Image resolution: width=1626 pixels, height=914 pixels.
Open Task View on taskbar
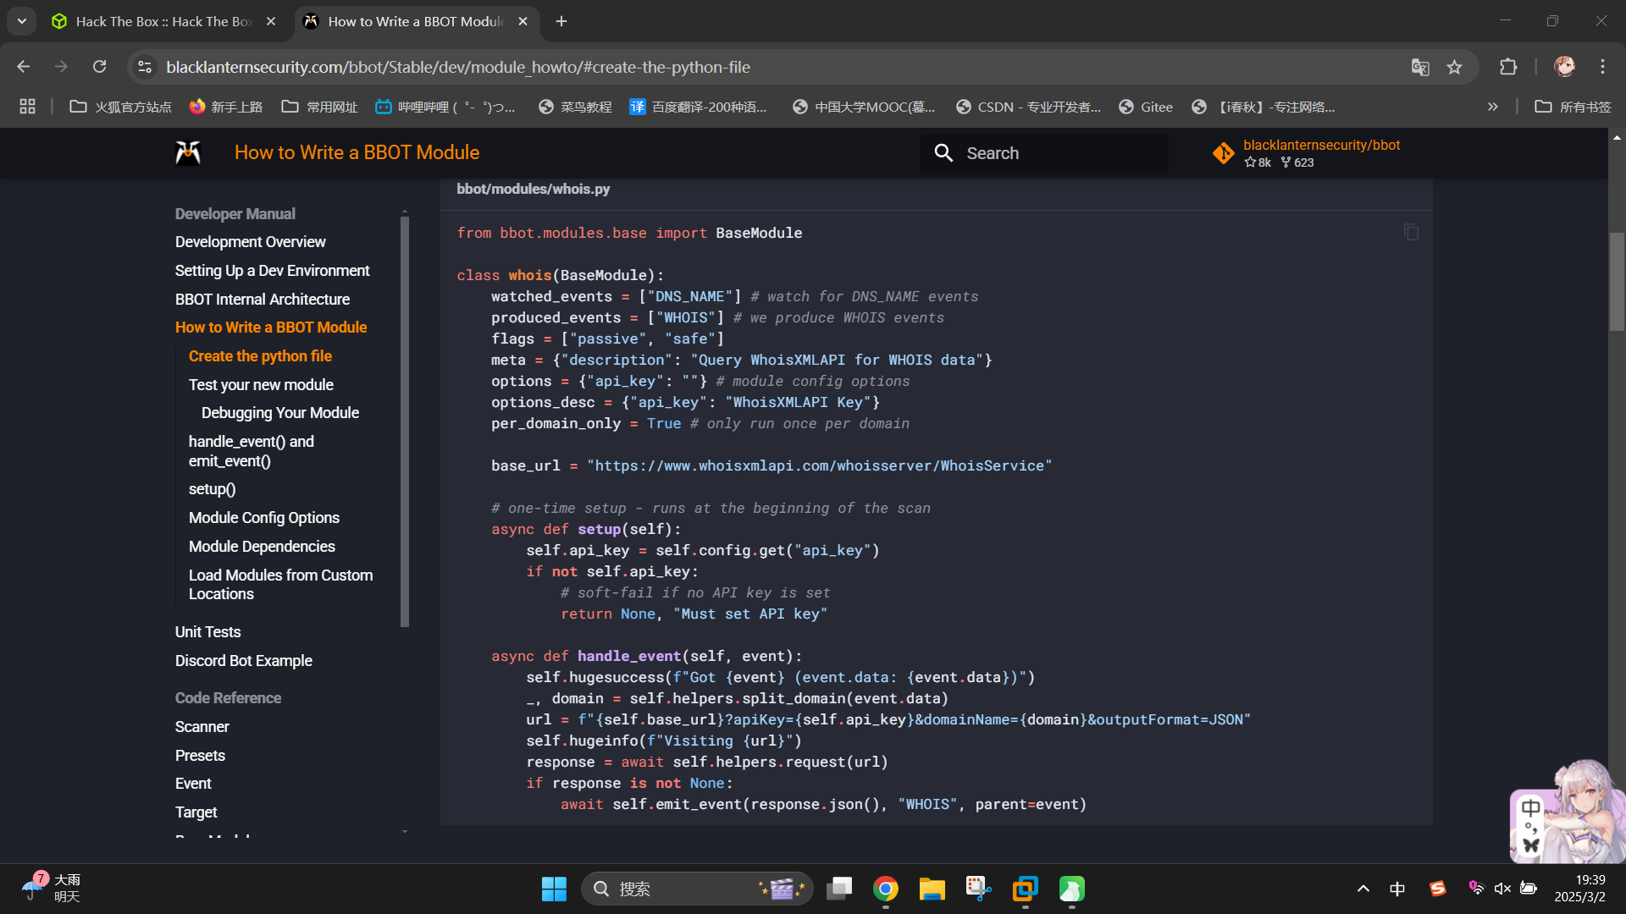click(x=839, y=889)
